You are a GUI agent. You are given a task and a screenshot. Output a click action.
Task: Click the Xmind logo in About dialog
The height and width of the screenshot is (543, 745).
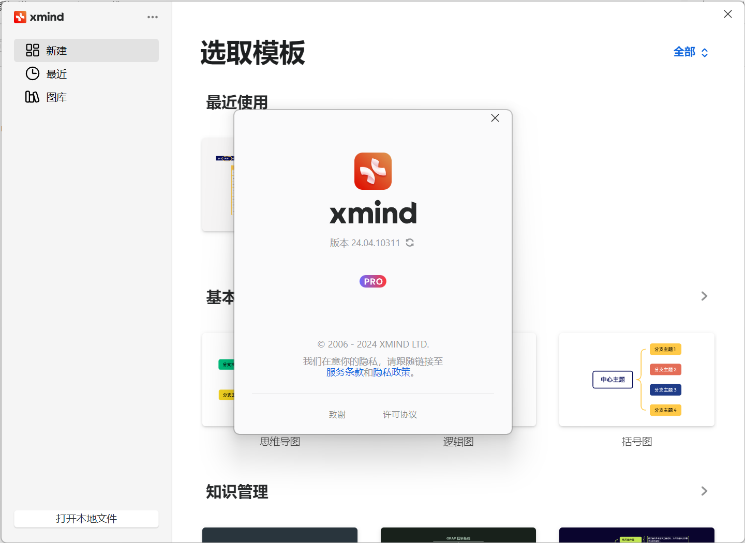tap(373, 171)
